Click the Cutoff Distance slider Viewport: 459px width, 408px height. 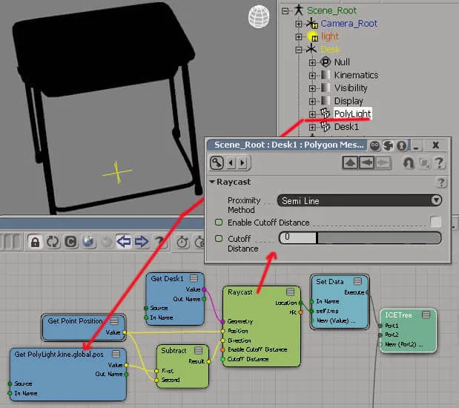point(360,237)
